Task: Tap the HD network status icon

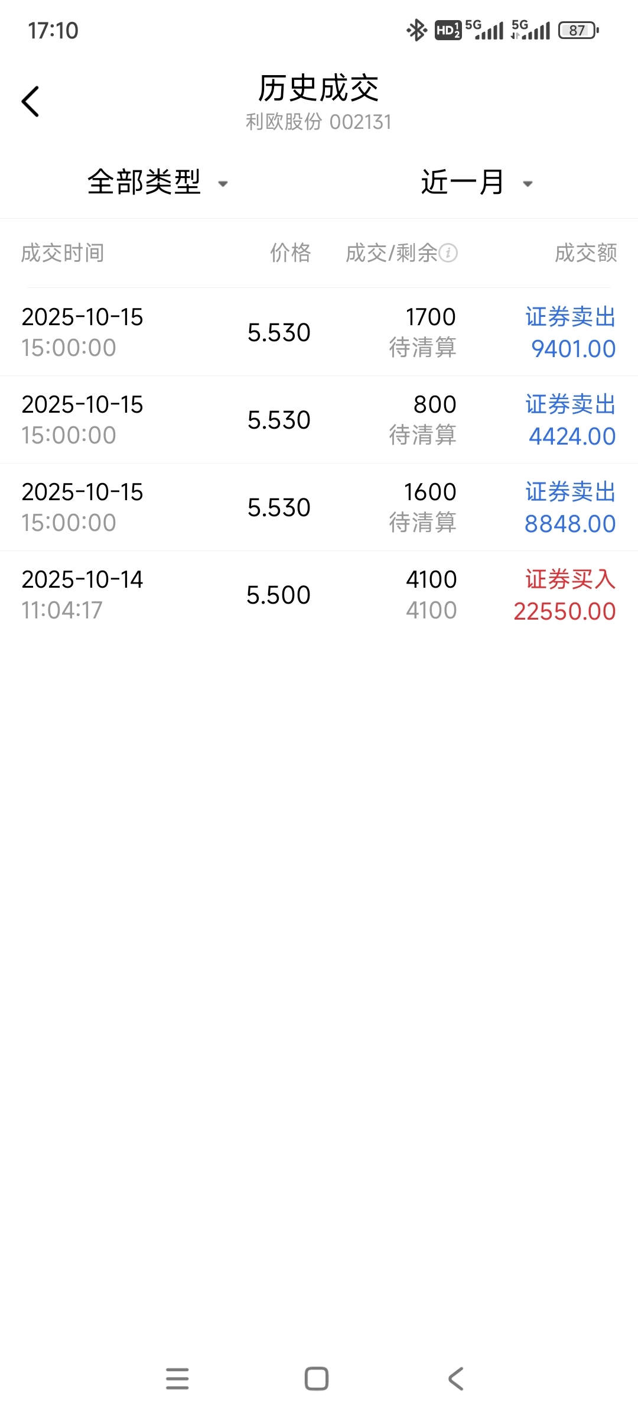Action: click(448, 30)
